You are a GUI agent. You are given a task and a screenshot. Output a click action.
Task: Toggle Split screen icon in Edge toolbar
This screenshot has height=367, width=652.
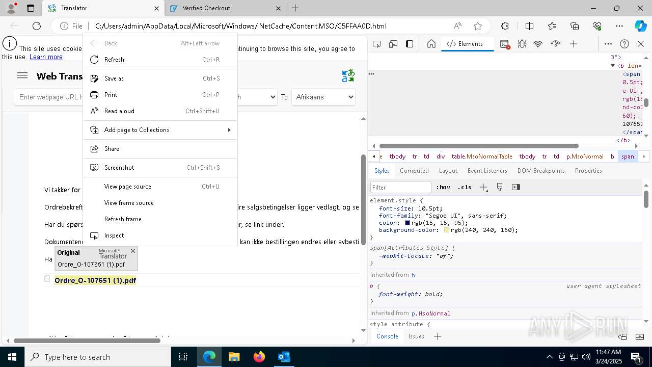pyautogui.click(x=529, y=26)
